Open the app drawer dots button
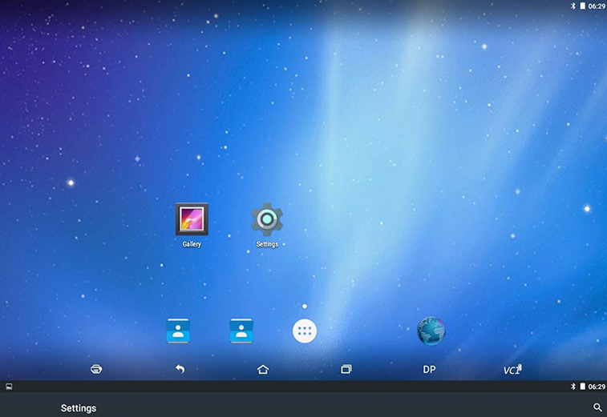The image size is (607, 417). 305,331
